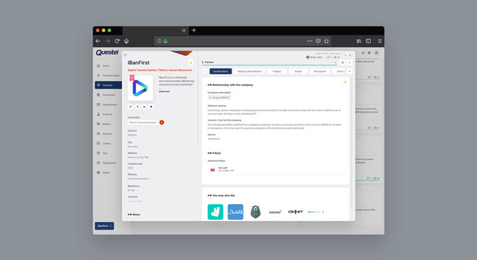Edit the Relationship with the company section
Image resolution: width=477 pixels, height=260 pixels.
345,82
